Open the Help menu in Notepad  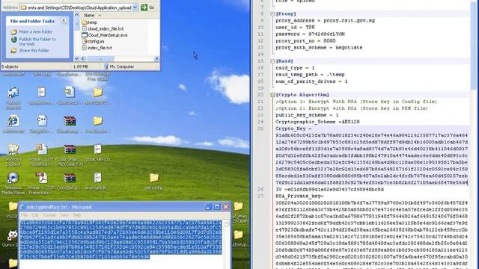click(x=76, y=215)
